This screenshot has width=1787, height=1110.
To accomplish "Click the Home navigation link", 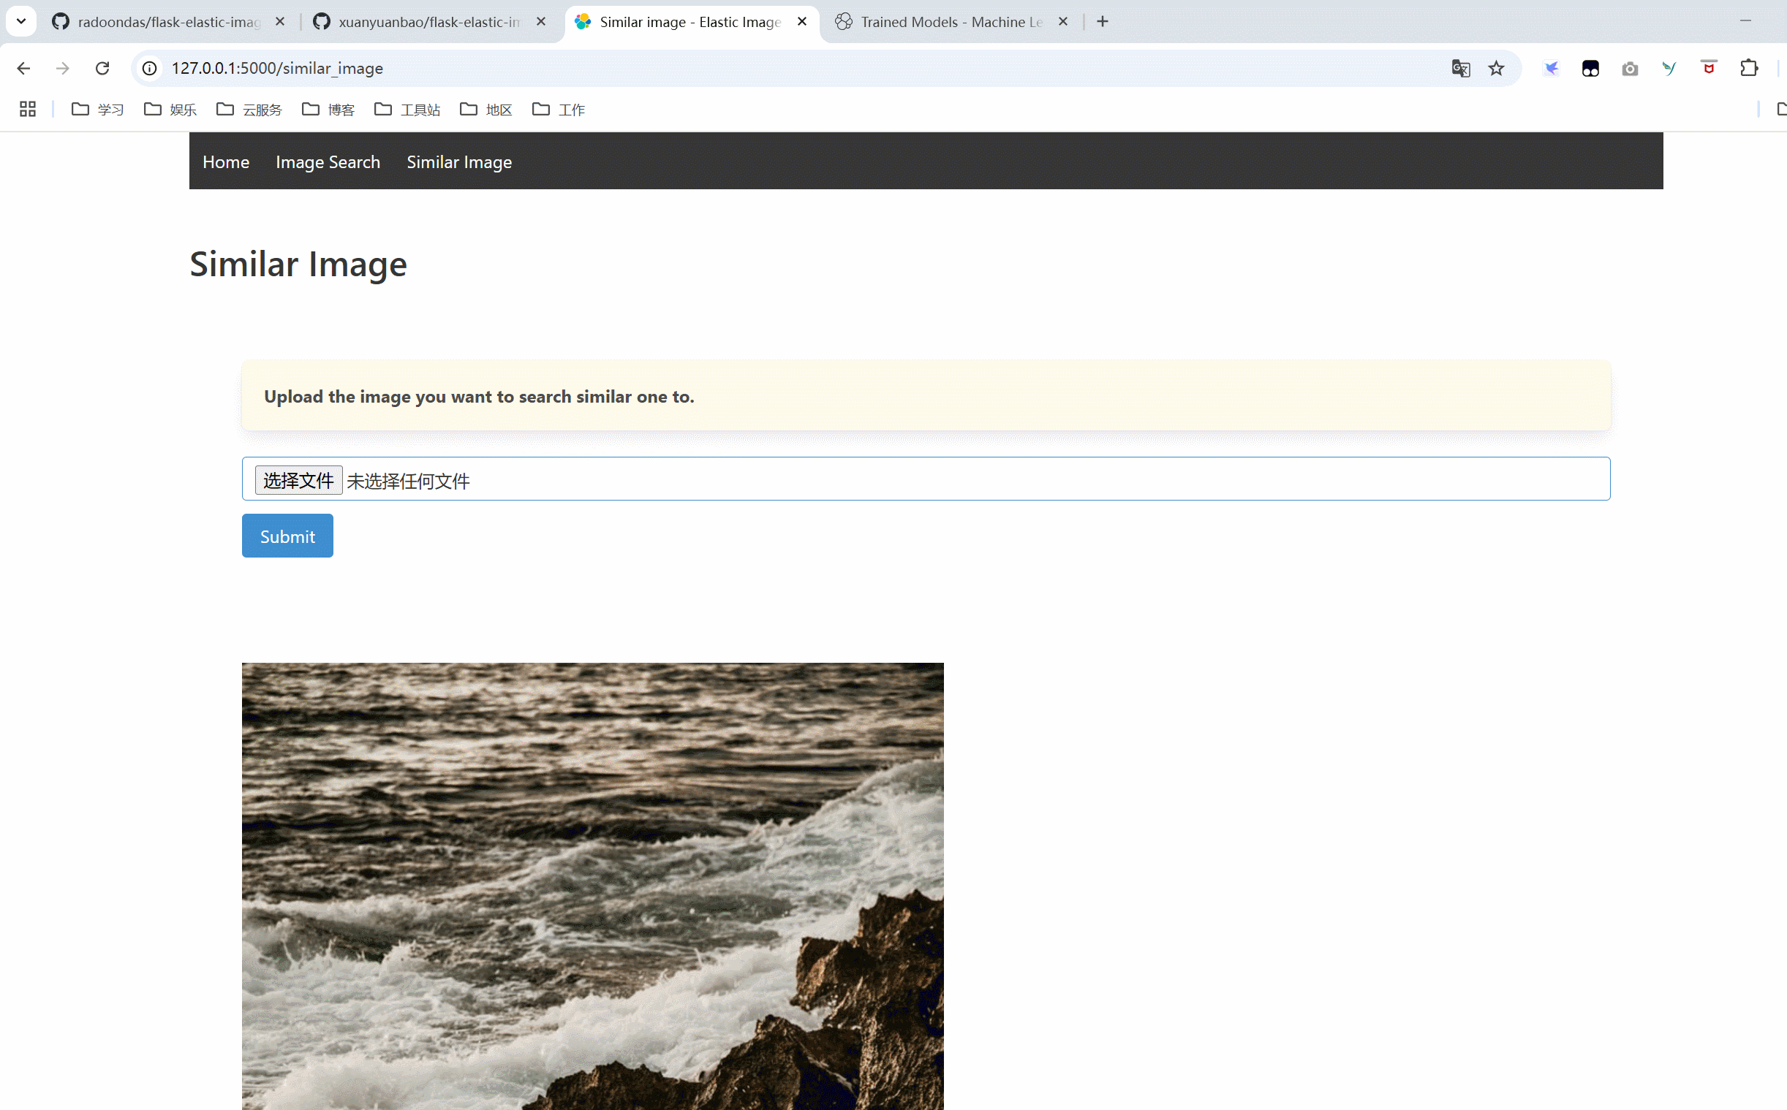I will click(x=225, y=162).
